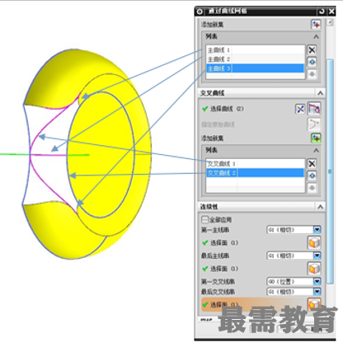Collapse the cross curves 列表 section
This screenshot has width=343, height=352.
coord(317,150)
